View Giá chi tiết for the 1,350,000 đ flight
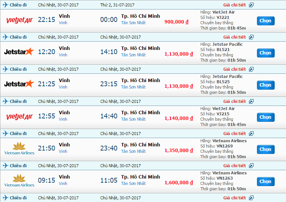This screenshot has width=286, height=202. pyautogui.click(x=235, y=134)
